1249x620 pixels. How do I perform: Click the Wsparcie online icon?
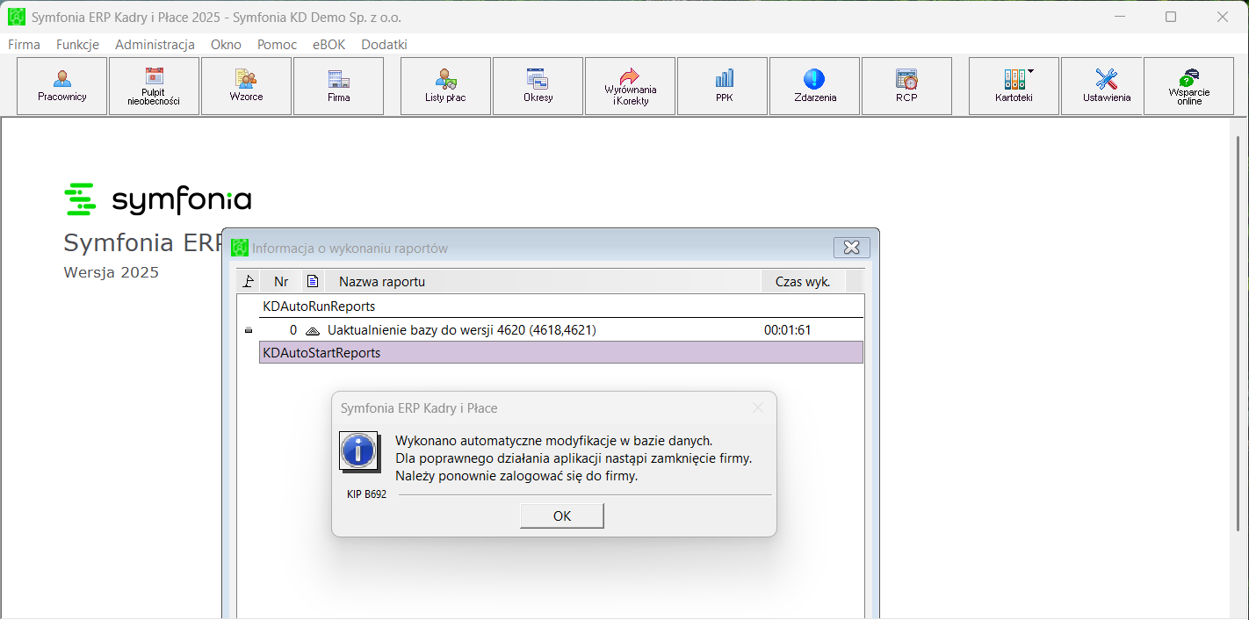(x=1189, y=86)
